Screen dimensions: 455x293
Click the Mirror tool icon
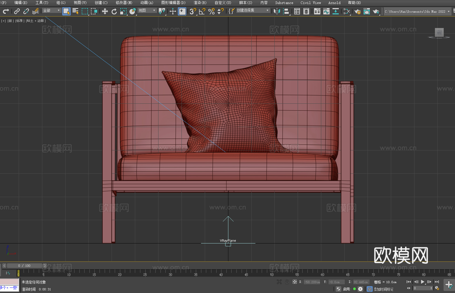click(x=277, y=11)
